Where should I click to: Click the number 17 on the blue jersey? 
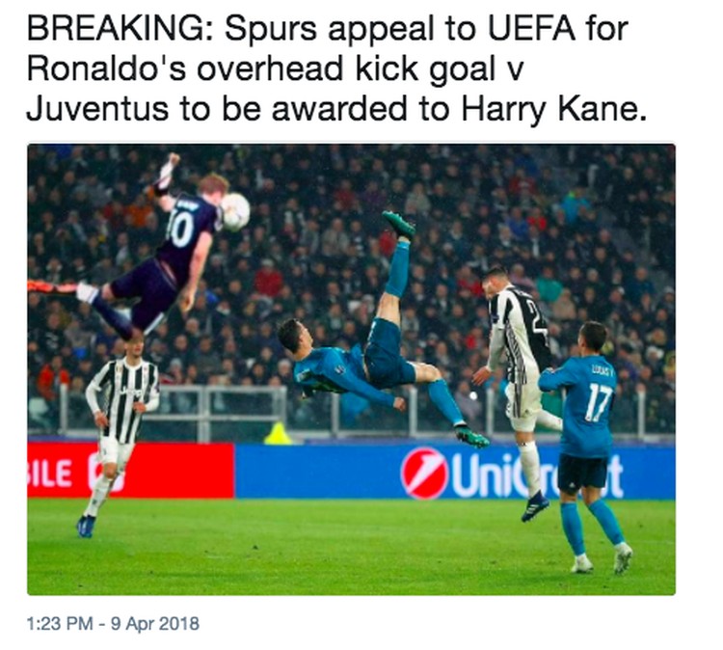tap(599, 403)
